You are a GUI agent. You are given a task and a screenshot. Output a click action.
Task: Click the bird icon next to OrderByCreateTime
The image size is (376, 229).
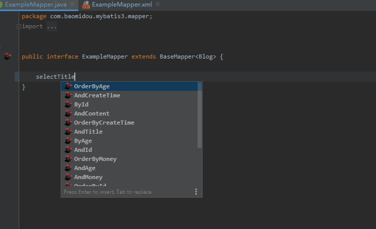[68, 123]
